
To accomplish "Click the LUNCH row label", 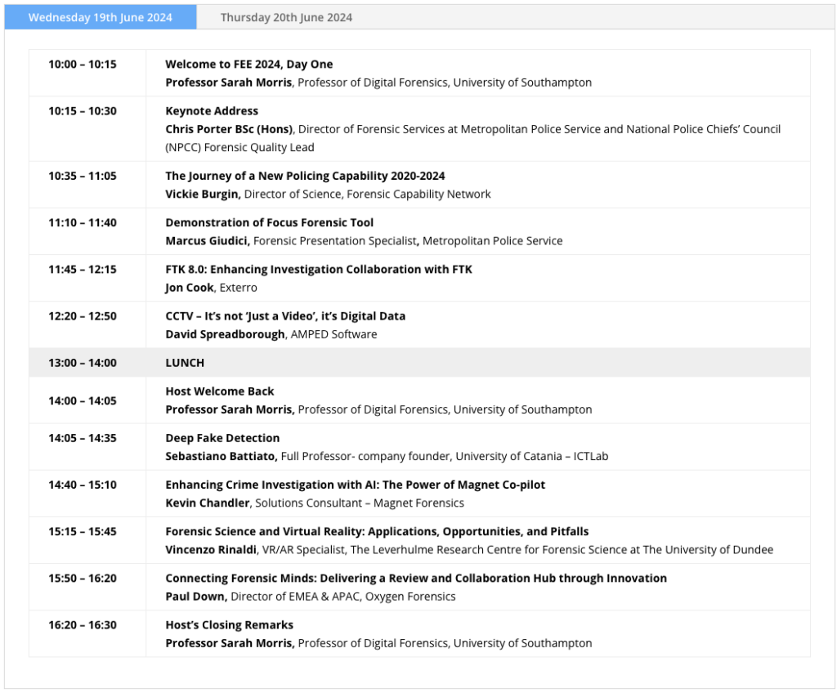I will coord(185,363).
